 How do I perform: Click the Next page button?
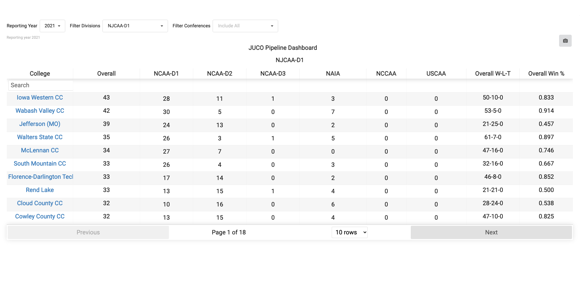tap(491, 232)
